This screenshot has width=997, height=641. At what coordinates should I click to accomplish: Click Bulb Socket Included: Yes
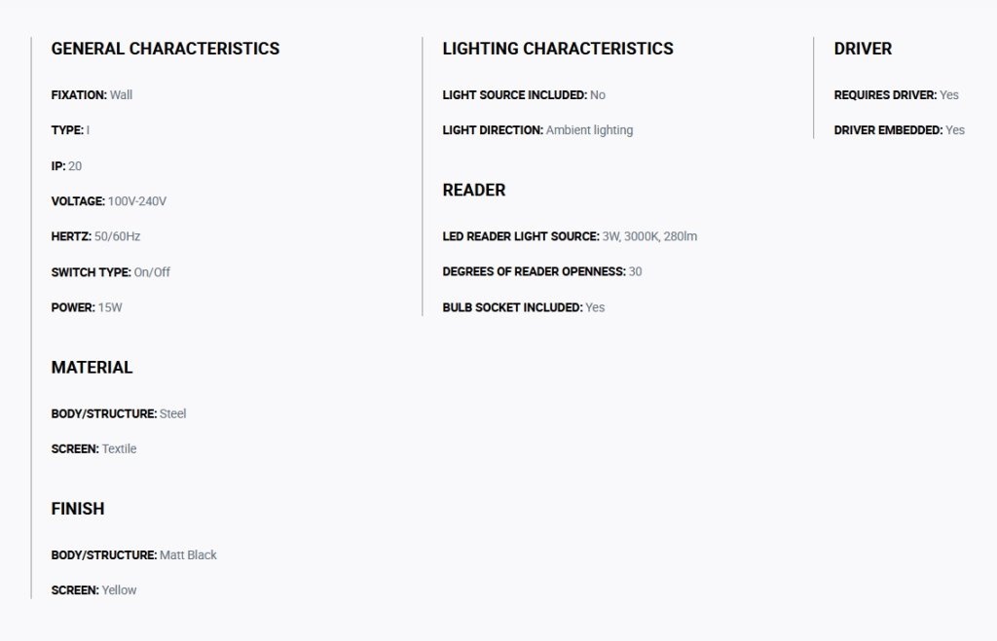pos(523,307)
